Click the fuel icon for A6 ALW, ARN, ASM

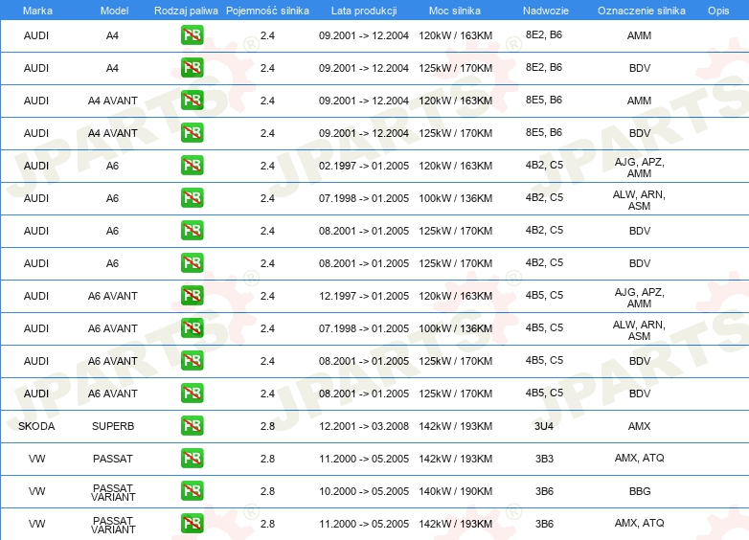click(x=192, y=197)
